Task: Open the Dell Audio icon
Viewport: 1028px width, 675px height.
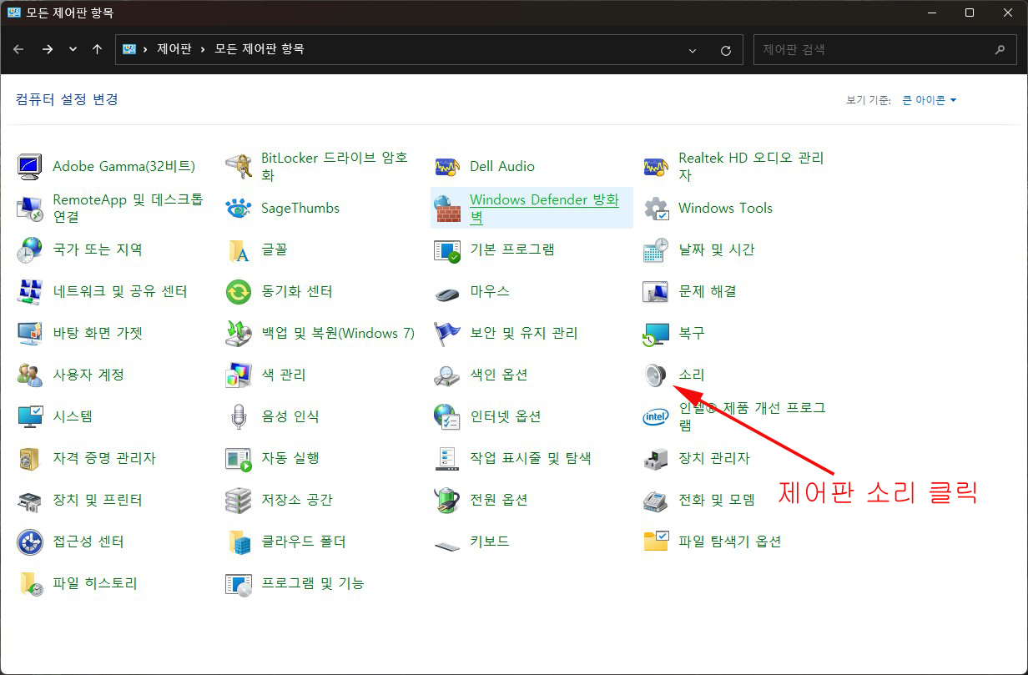Action: (447, 166)
